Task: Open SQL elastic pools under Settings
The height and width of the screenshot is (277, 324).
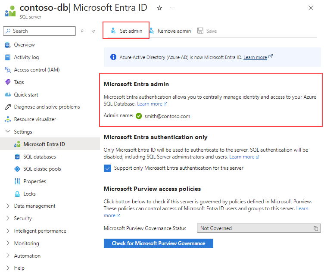Action: [42, 169]
